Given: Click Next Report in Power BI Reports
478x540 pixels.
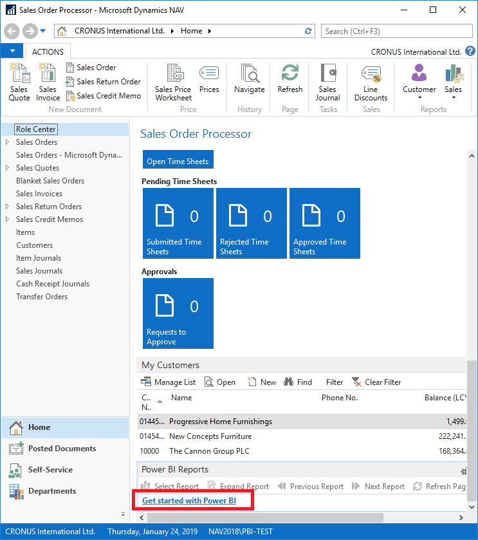Looking at the screenshot, I should tap(378, 487).
